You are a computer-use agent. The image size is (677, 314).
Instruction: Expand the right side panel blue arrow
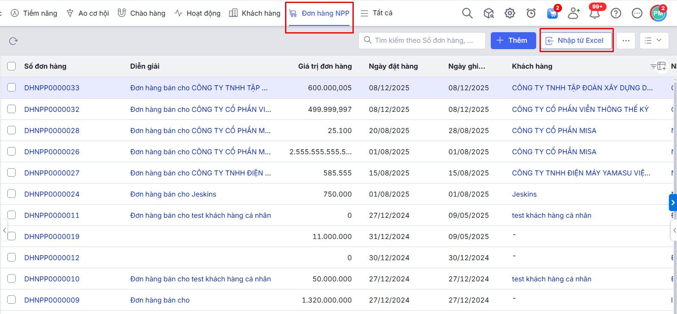pos(673,203)
